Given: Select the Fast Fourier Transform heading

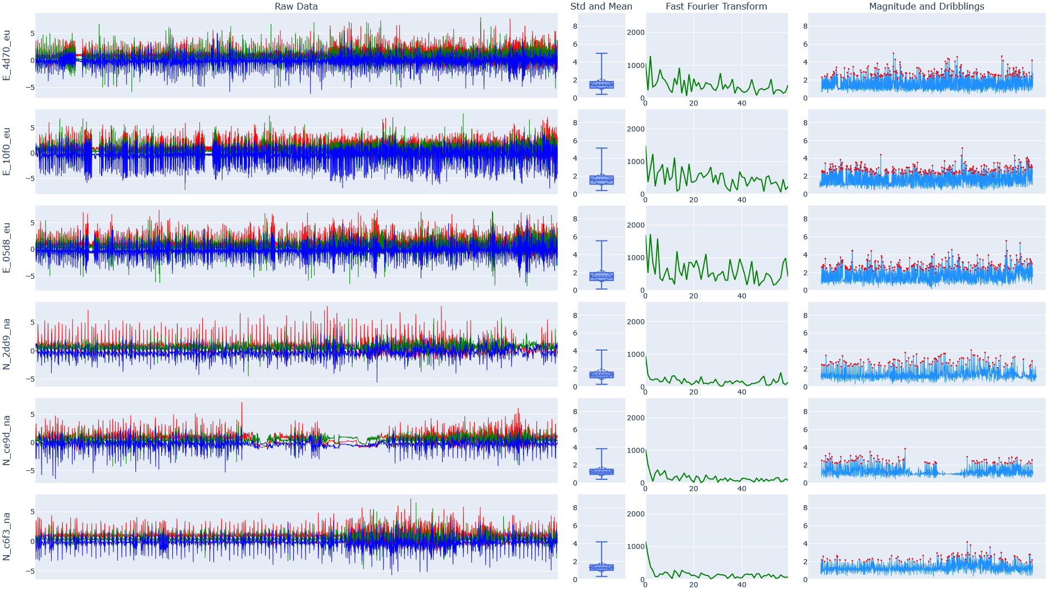Looking at the screenshot, I should 716,7.
